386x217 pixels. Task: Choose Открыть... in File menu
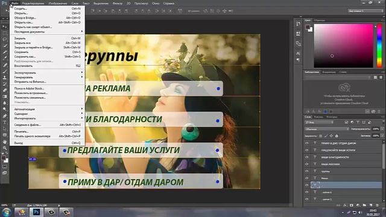click(47, 13)
